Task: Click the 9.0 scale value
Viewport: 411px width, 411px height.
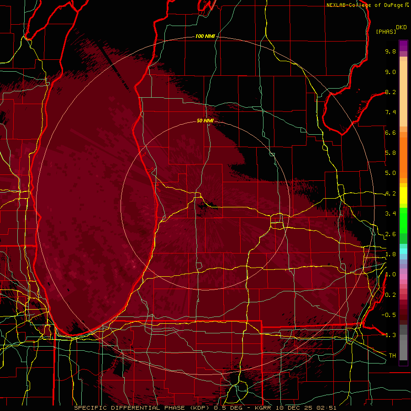Action: [x=390, y=72]
